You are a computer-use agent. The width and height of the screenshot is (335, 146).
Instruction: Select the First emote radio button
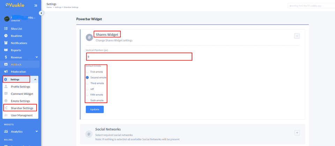pos(87,72)
